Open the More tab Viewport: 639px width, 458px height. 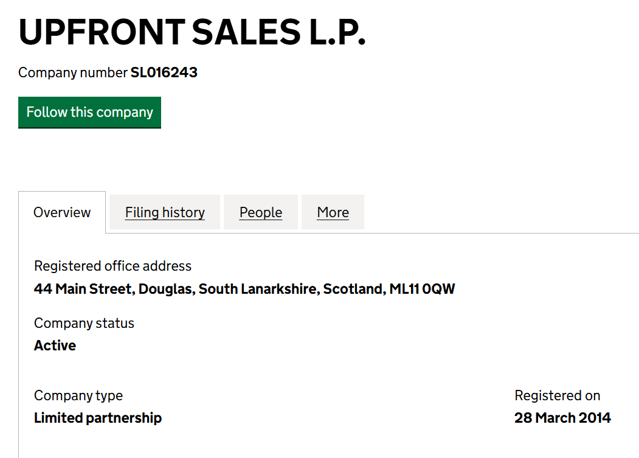[333, 212]
